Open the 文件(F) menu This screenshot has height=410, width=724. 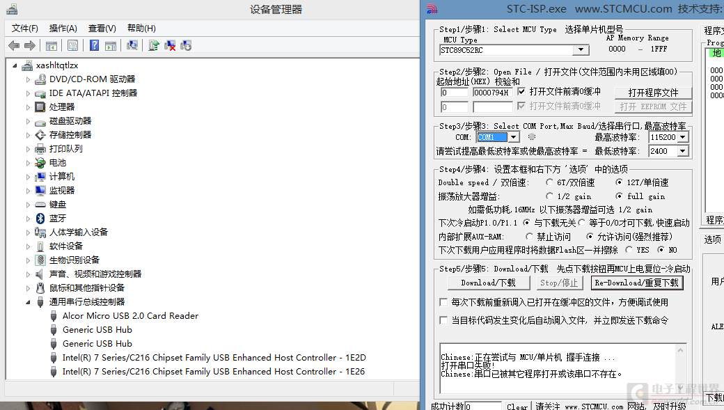[25, 29]
